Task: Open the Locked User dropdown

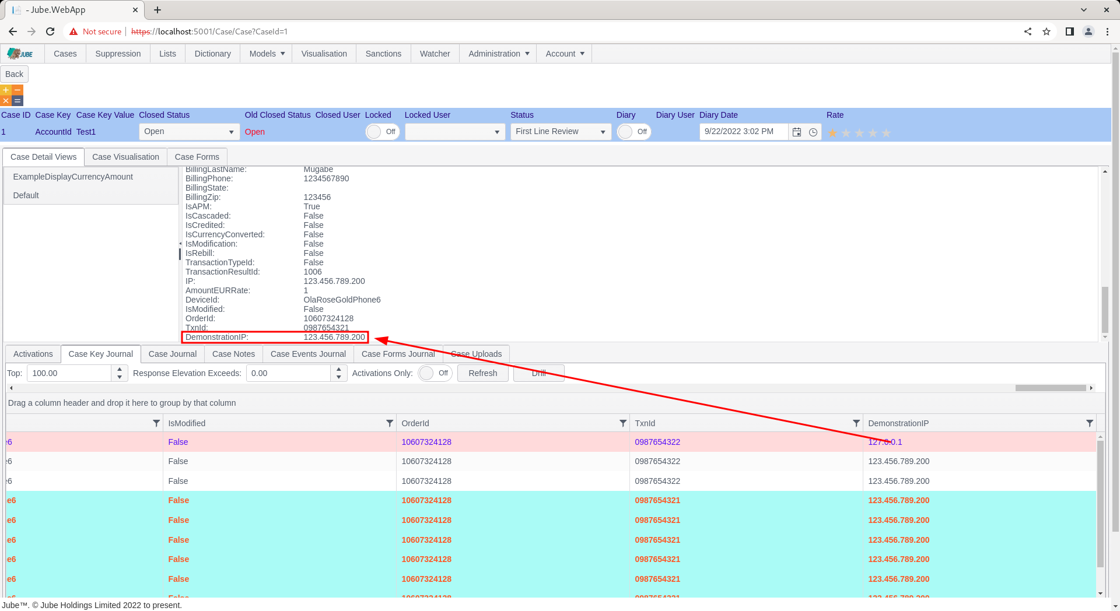Action: 455,132
